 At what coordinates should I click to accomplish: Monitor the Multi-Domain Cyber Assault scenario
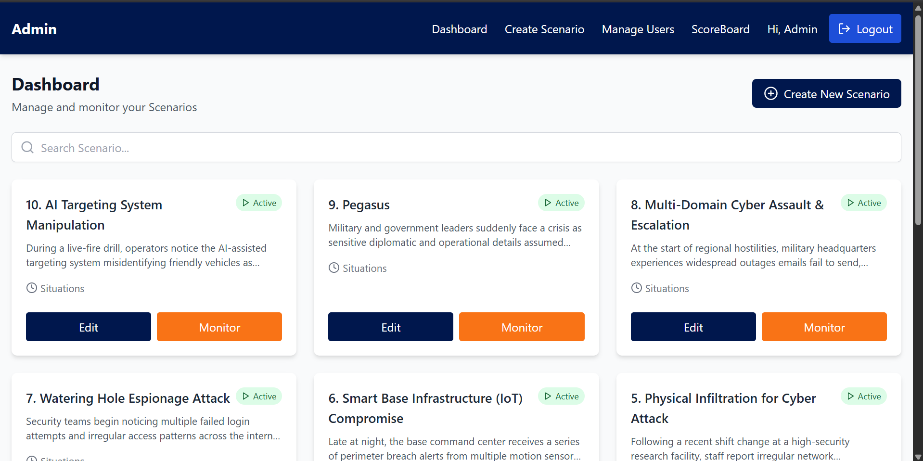824,327
